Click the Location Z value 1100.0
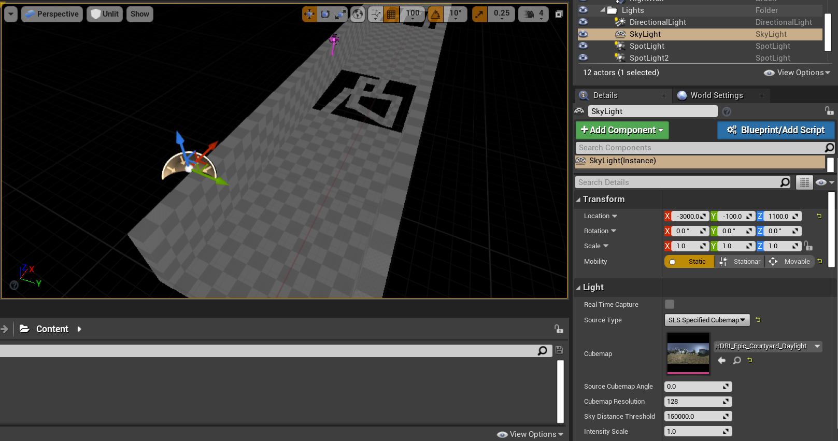 (782, 217)
